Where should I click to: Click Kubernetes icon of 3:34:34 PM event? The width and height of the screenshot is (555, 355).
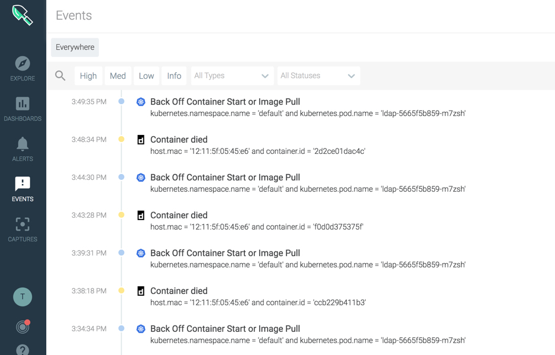(x=141, y=329)
